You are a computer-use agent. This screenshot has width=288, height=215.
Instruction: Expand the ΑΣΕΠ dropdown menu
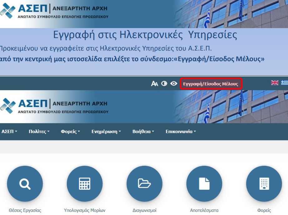tap(9, 132)
